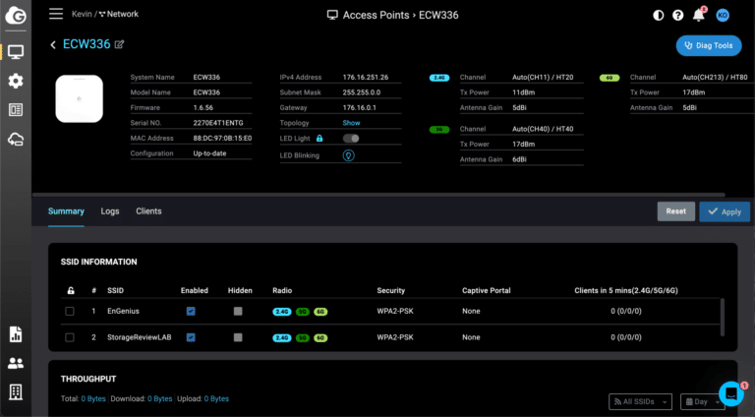The image size is (755, 417).
Task: Toggle Enabled checkbox for EnGenius
Action: coord(191,311)
